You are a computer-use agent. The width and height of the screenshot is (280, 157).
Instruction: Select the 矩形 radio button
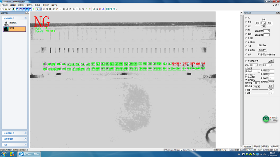point(246,26)
